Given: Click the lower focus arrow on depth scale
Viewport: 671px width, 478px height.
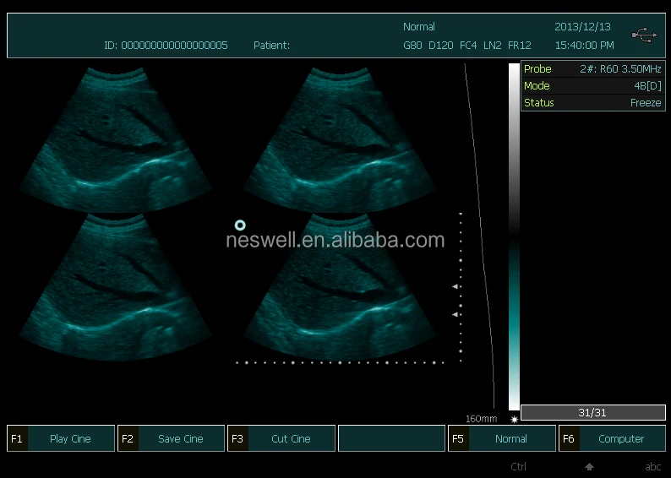Looking at the screenshot, I should point(456,314).
